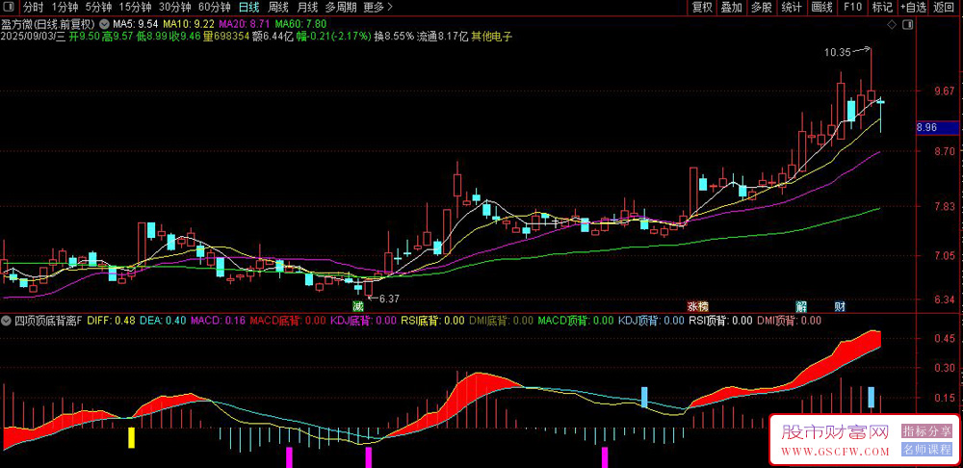Click the green 减 event marker
963x468 pixels.
357,305
